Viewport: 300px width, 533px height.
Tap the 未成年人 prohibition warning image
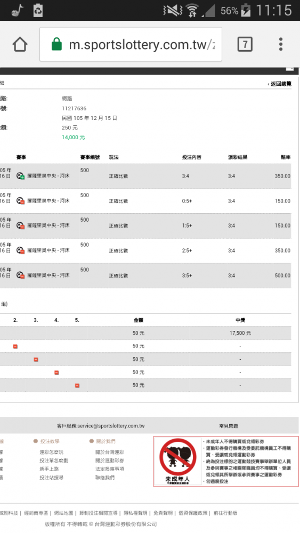(x=178, y=461)
